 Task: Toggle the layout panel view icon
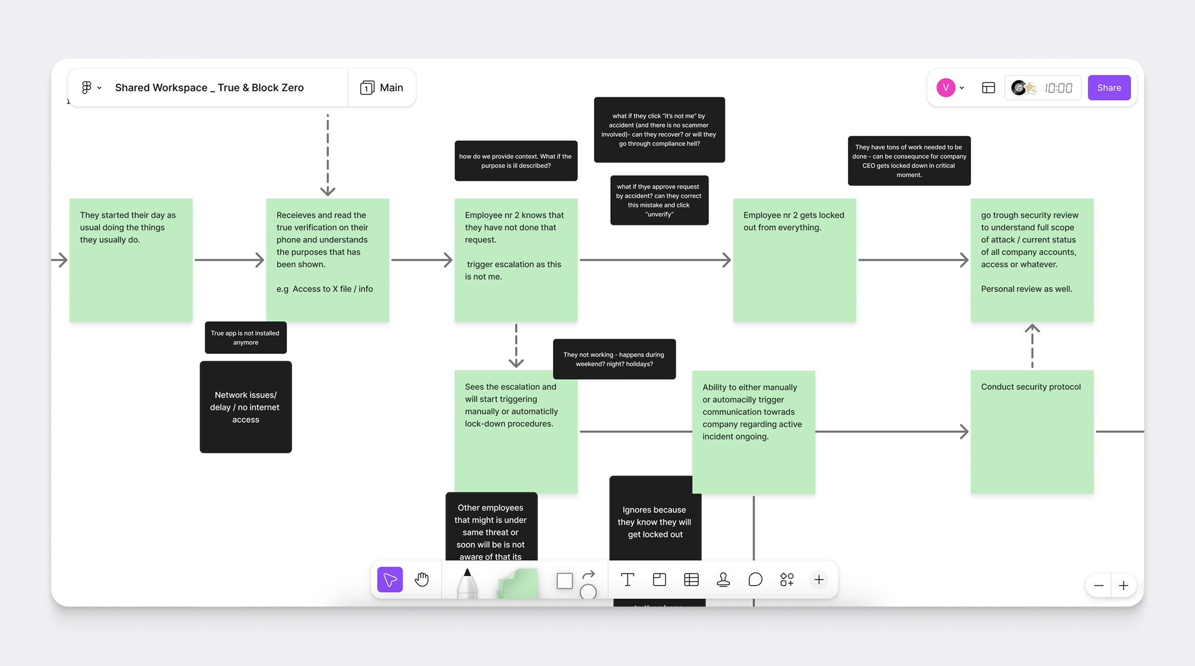coord(988,87)
